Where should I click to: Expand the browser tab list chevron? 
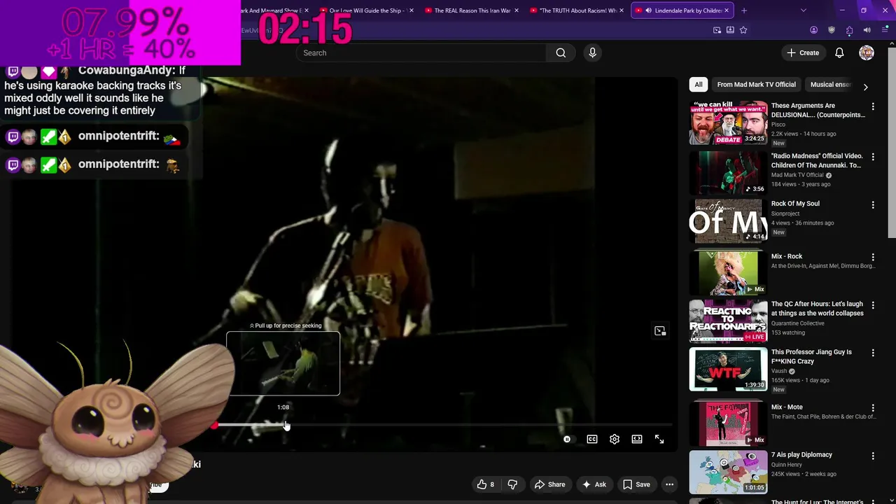coord(803,10)
